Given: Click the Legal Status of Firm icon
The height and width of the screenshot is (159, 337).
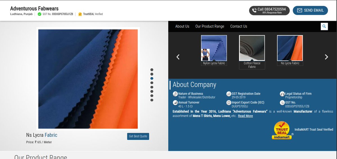Looking at the screenshot, I should coord(282,94).
